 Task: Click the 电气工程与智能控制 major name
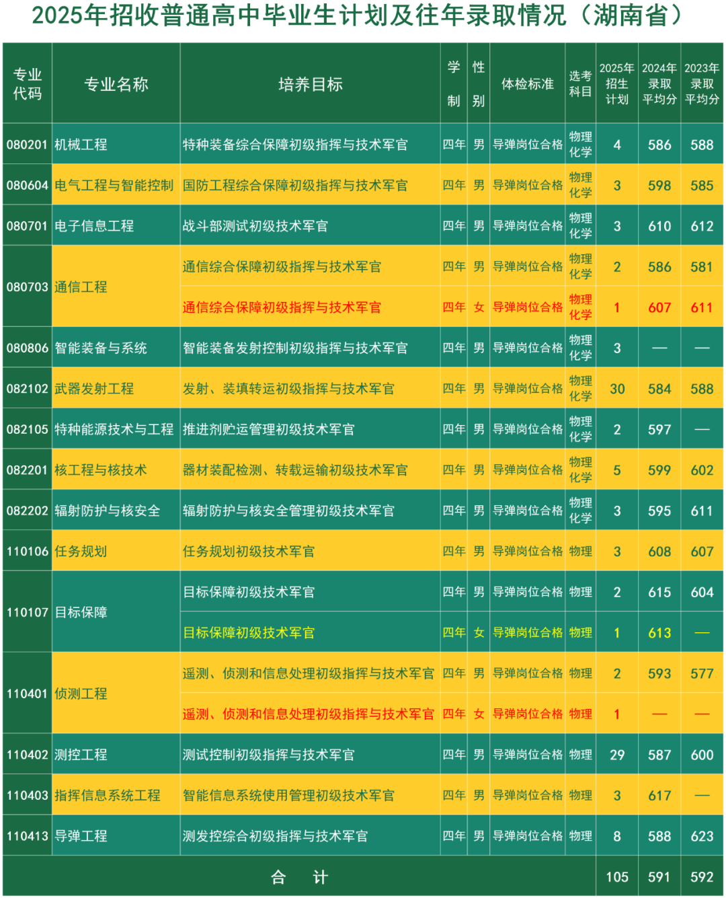tap(114, 185)
